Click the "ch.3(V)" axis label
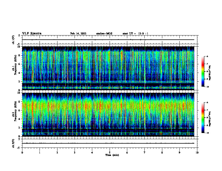This screenshot has height=171, width=222. pyautogui.click(x=13, y=143)
